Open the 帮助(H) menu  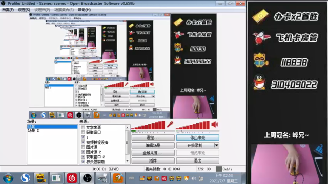[x=84, y=10]
